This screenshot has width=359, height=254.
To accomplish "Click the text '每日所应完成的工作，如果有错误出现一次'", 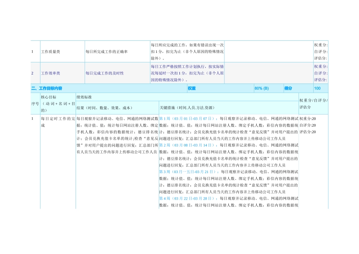I will click(x=187, y=45).
